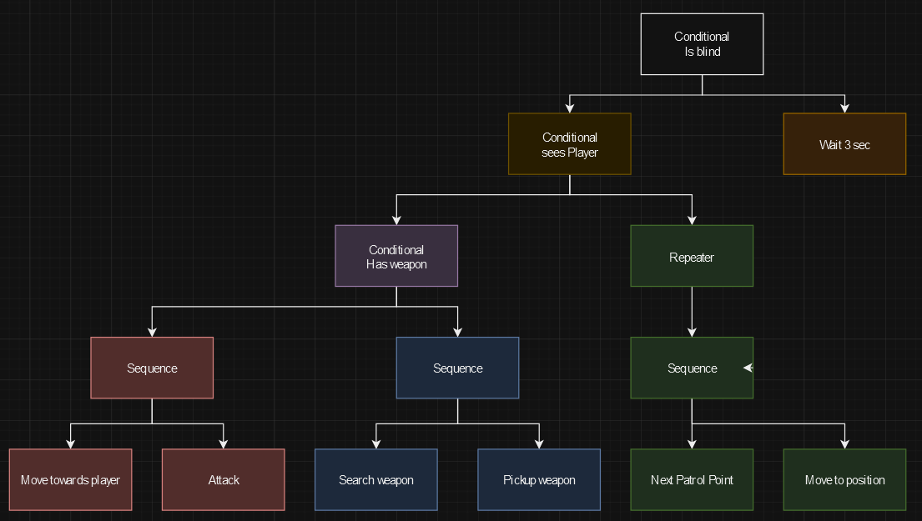Click the arrowhead entering 'Conditional Has weapon' node

pos(396,219)
